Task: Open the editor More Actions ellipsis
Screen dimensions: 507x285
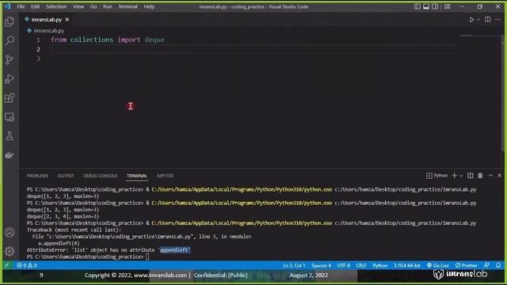Action: (497, 20)
